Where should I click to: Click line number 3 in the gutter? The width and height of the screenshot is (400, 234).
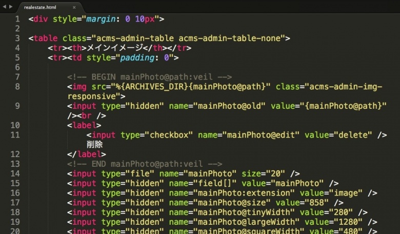17,38
